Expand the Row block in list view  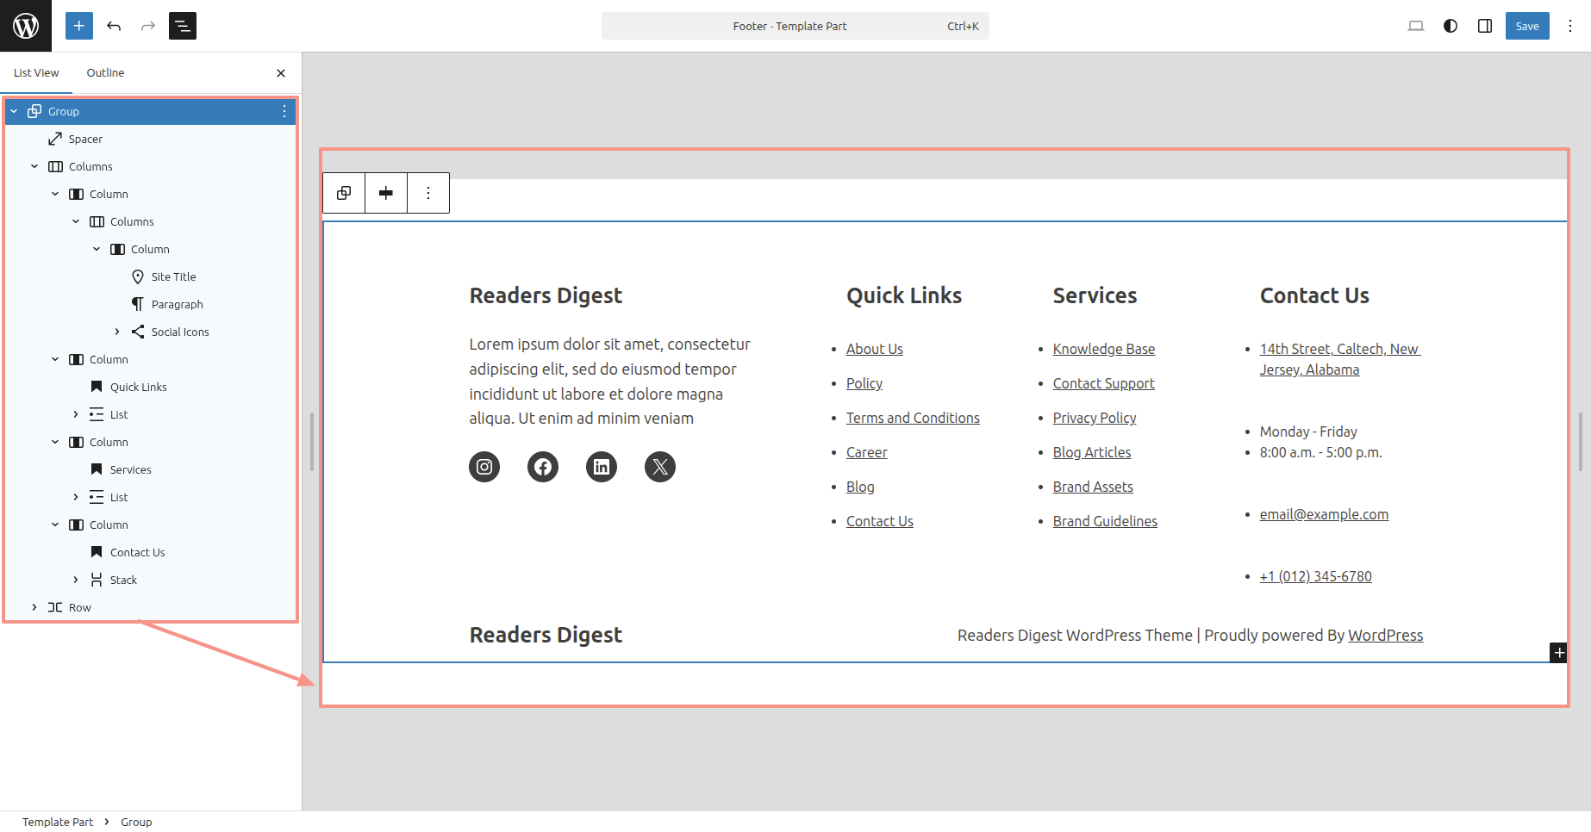(34, 607)
